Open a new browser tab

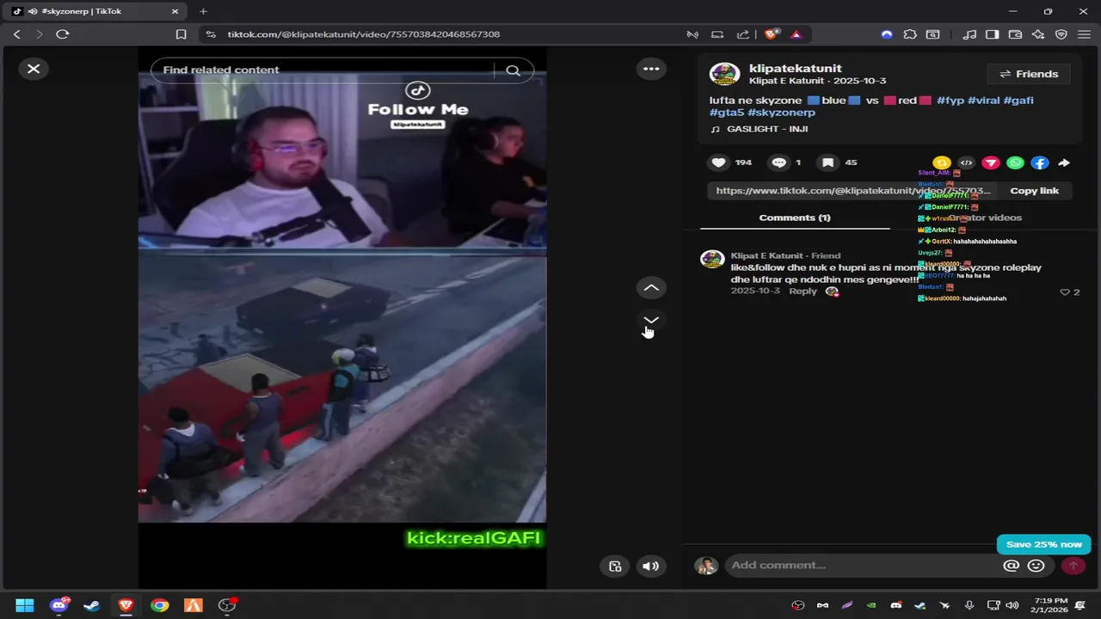(x=203, y=11)
